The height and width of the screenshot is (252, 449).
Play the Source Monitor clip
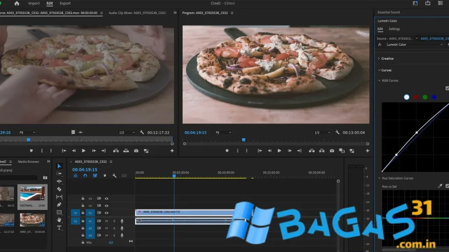coord(84,151)
